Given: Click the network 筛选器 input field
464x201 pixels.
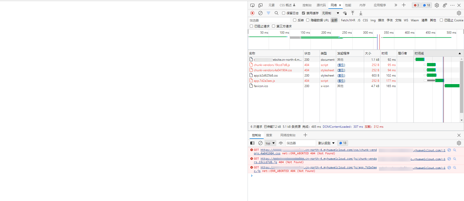Looking at the screenshot, I should coord(269,20).
